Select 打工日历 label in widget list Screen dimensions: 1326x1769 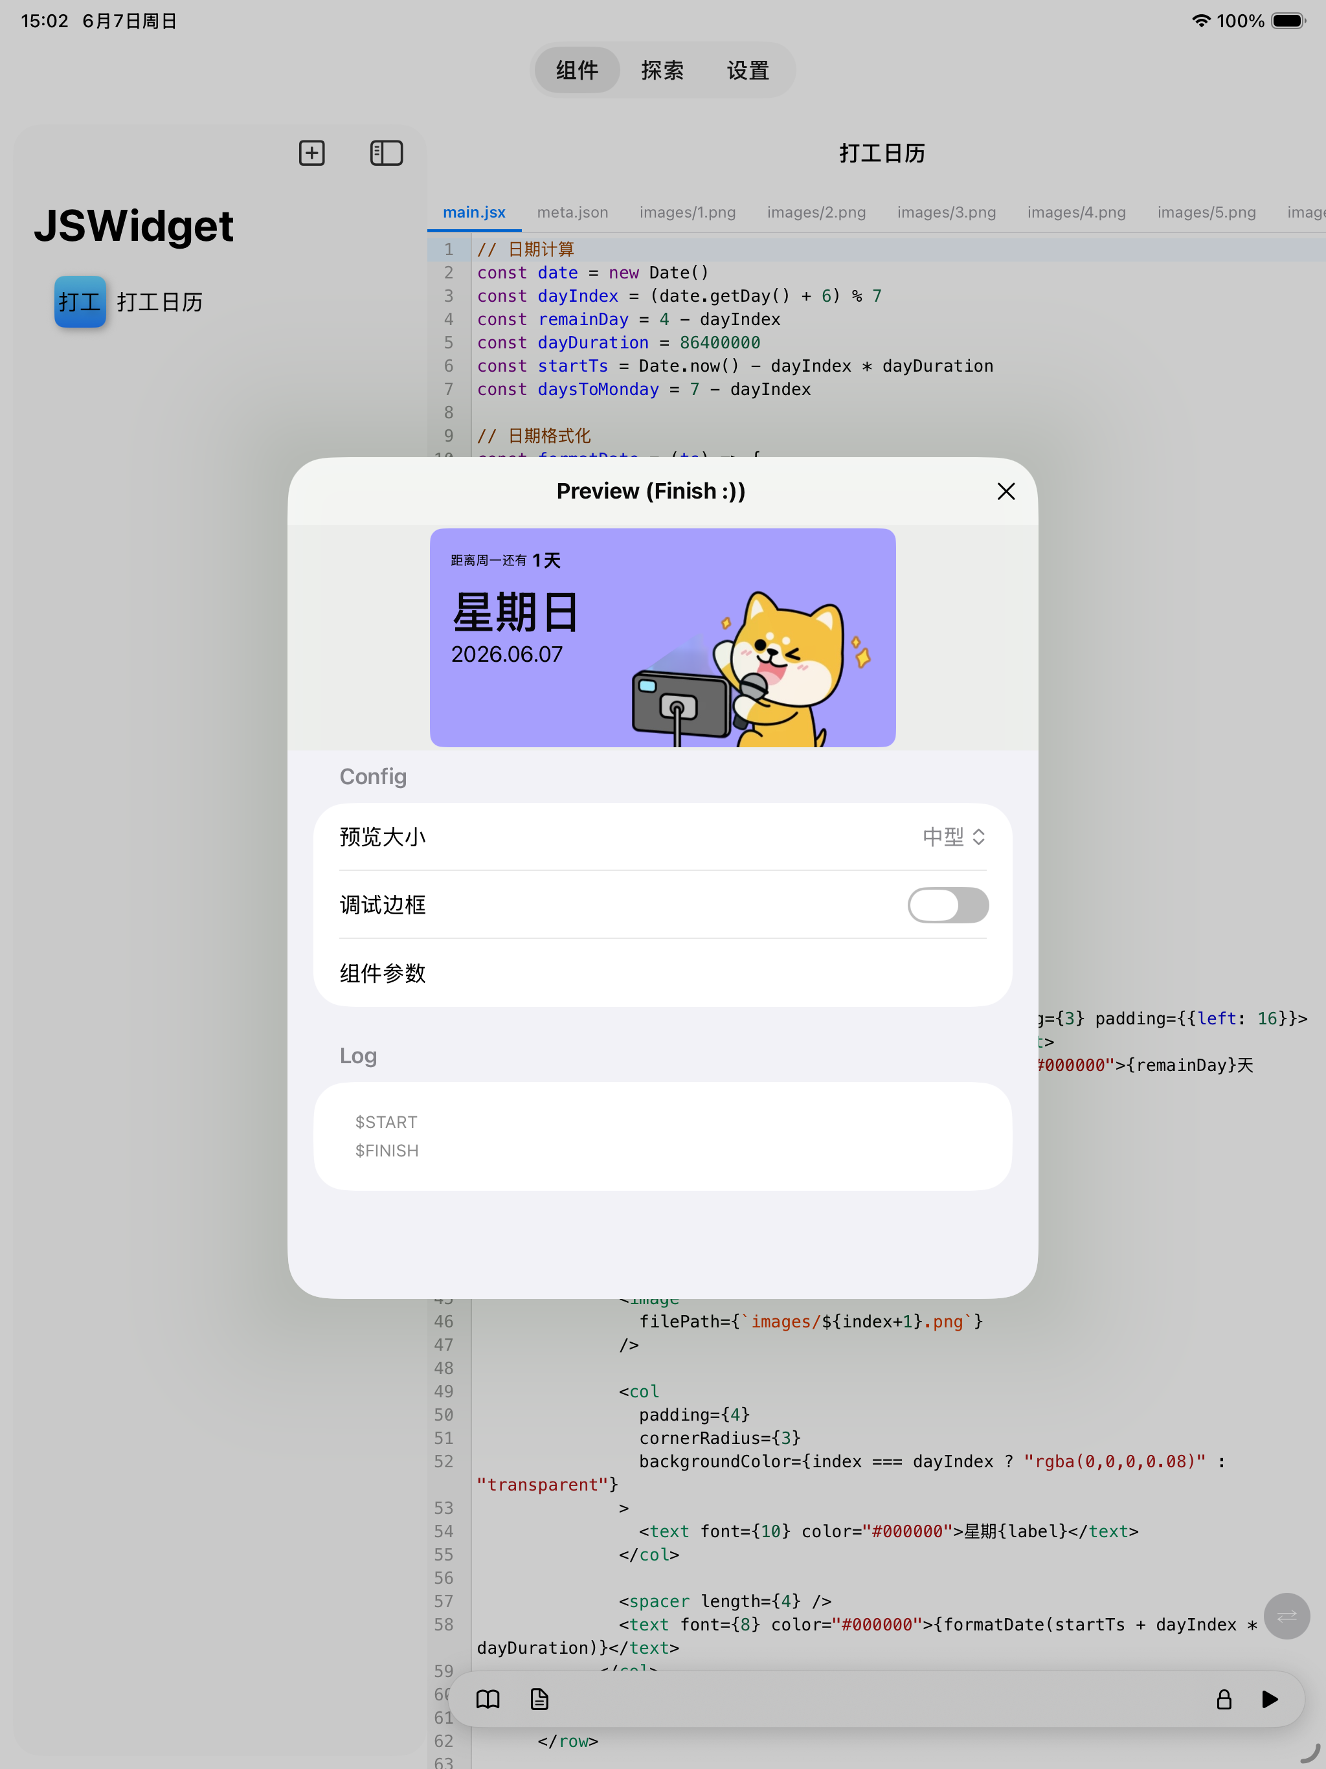[x=160, y=302]
